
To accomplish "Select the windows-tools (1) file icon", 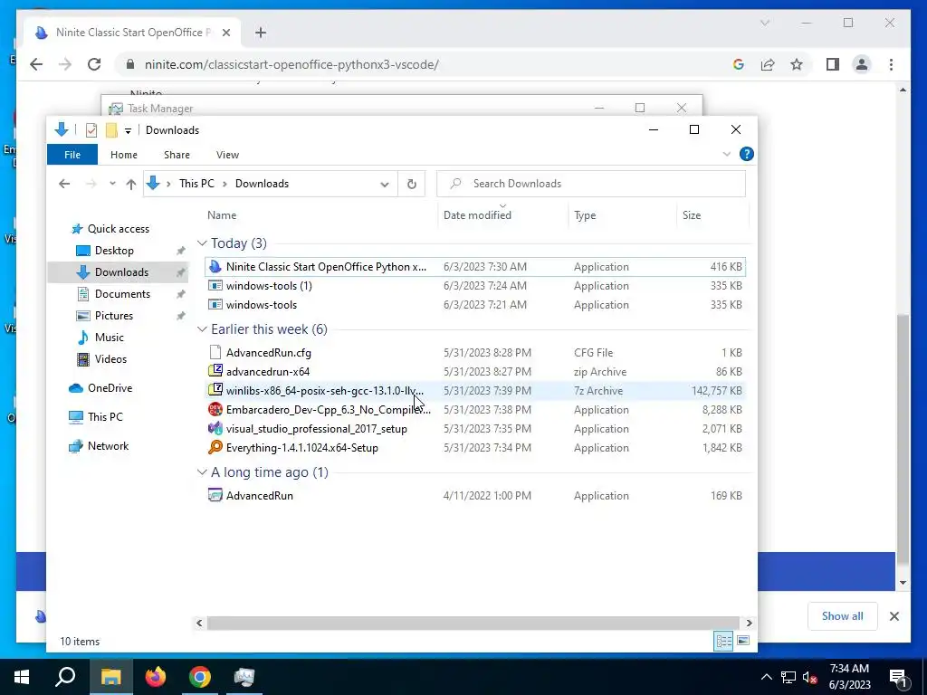I will 215,286.
